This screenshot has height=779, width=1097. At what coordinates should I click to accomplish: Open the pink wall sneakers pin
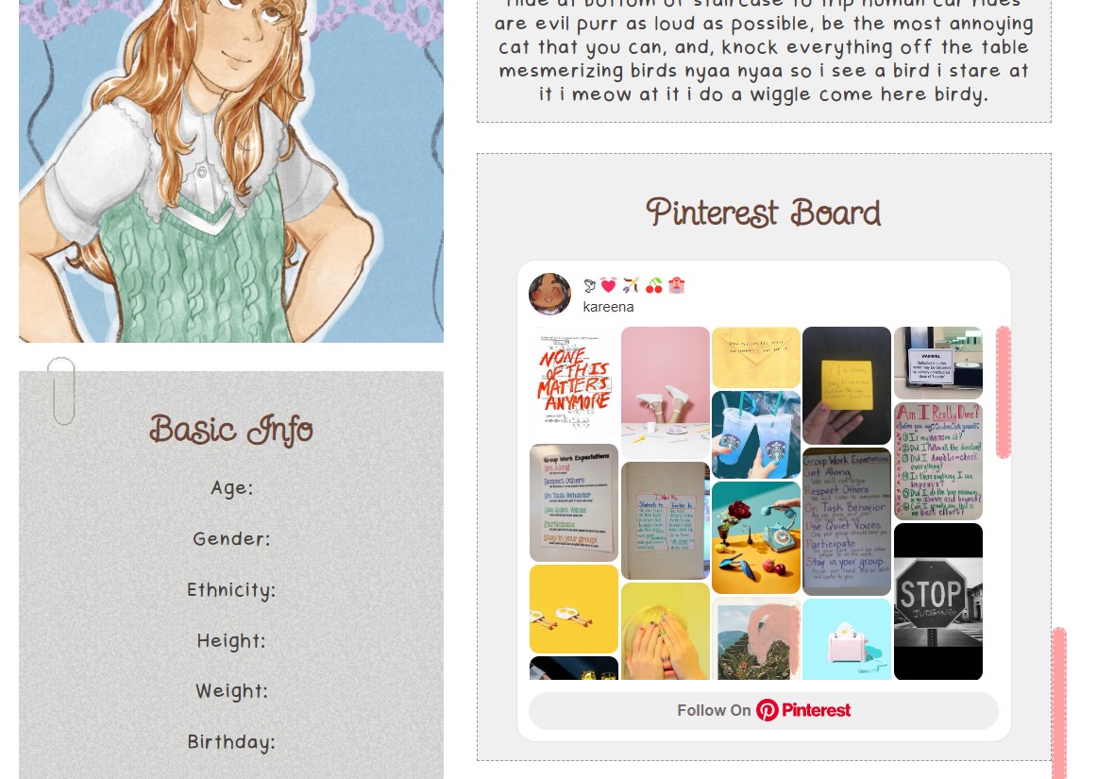click(665, 392)
